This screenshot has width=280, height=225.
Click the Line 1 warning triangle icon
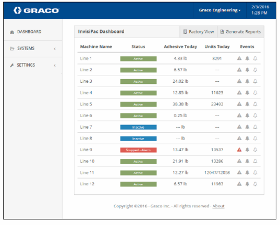239,58
